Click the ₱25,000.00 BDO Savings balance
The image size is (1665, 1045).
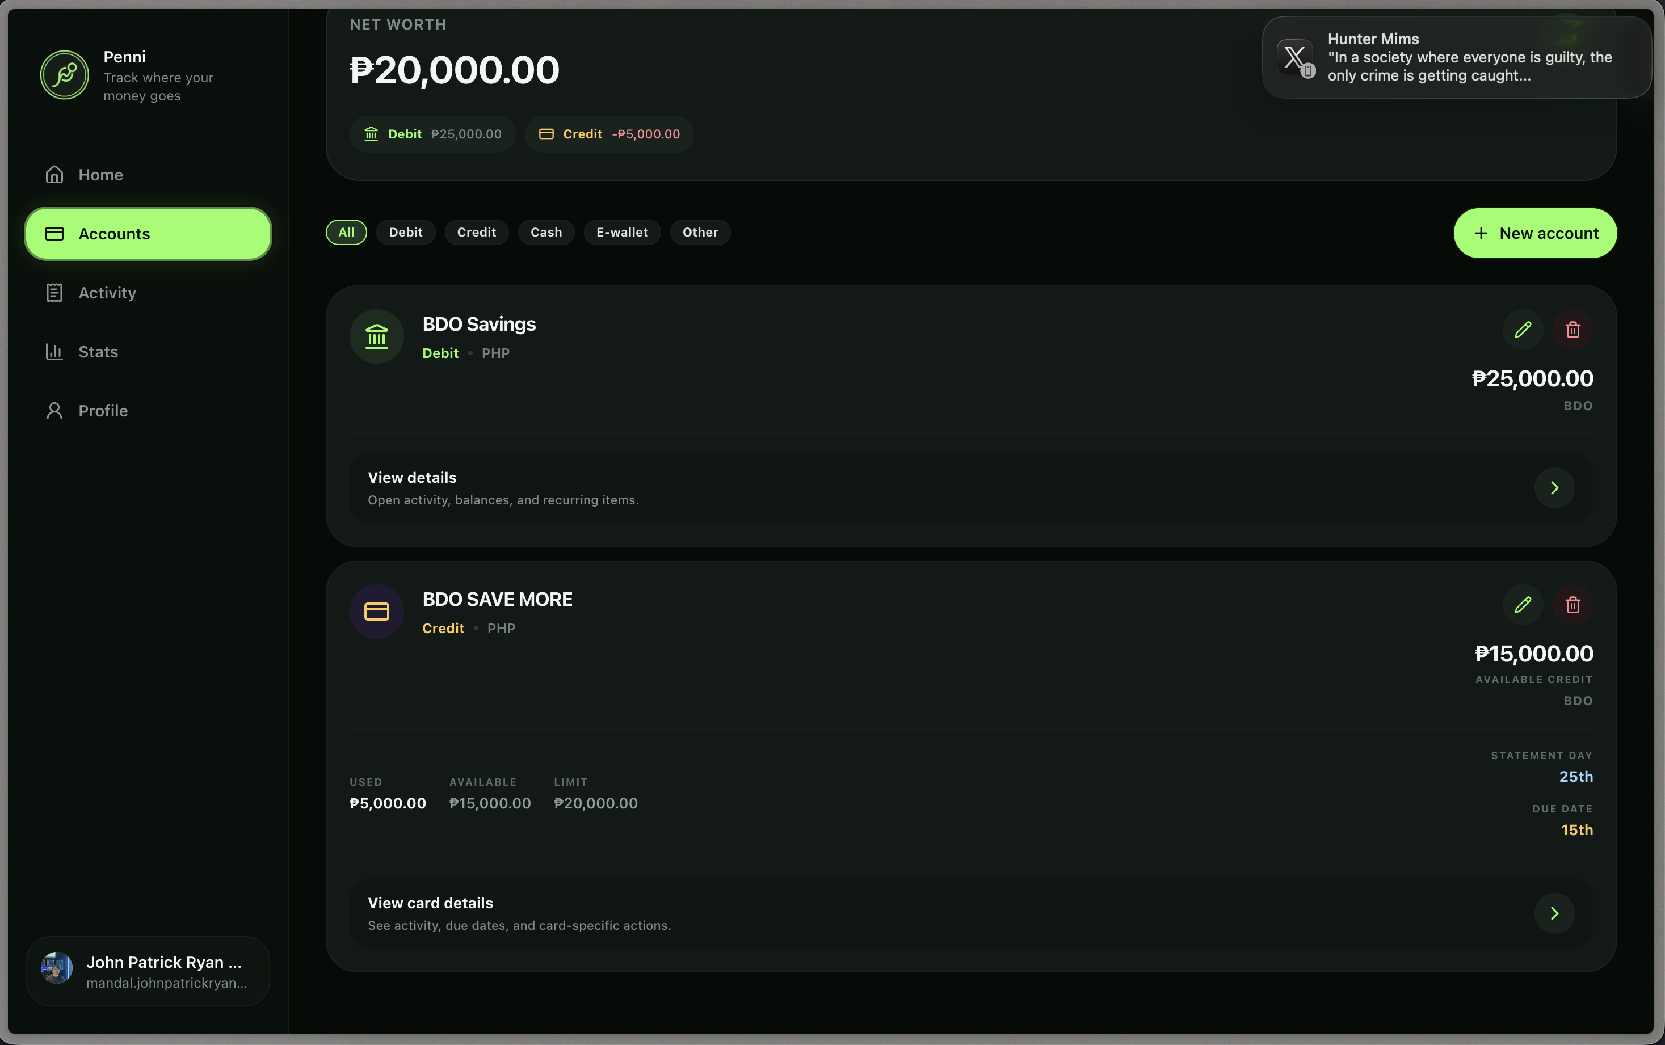[x=1532, y=379]
